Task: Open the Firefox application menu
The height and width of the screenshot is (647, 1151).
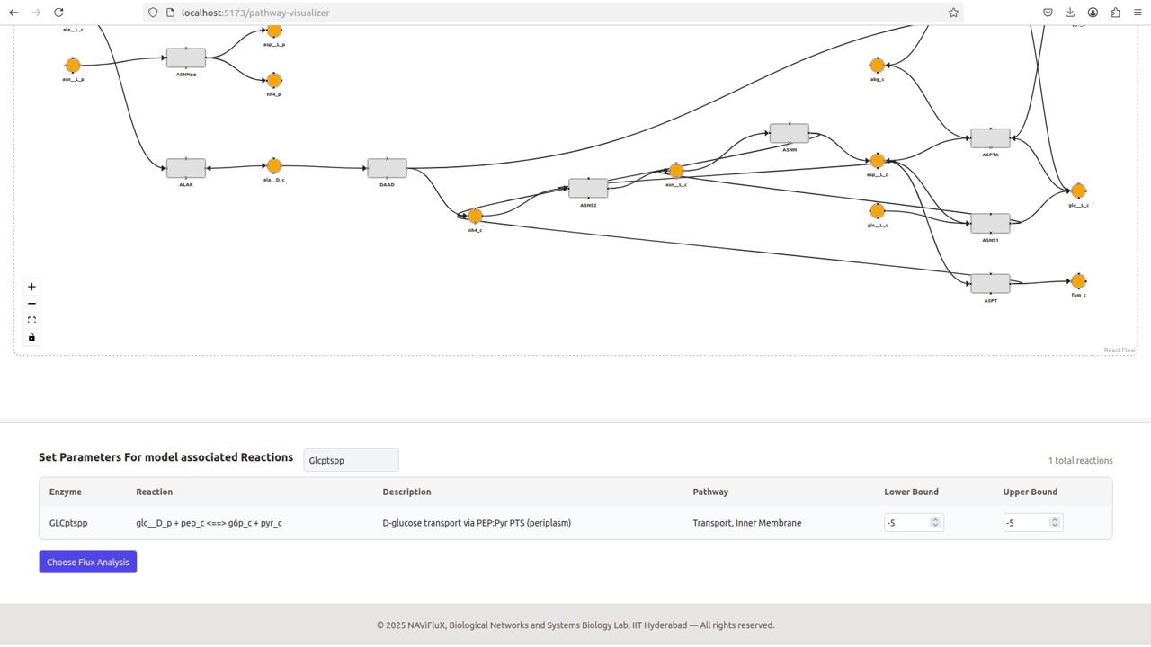Action: [x=1138, y=13]
